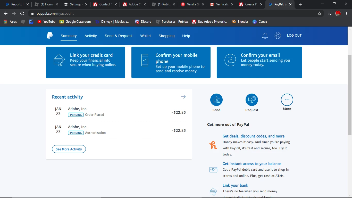Switch to the Vanilla browser tab
Image resolution: width=352 pixels, height=198 pixels.
pos(192,4)
